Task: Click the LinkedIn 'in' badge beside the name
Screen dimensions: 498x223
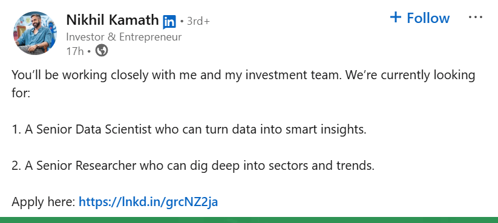Action: point(169,22)
